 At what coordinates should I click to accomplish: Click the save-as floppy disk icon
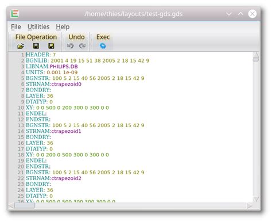[x=51, y=46]
